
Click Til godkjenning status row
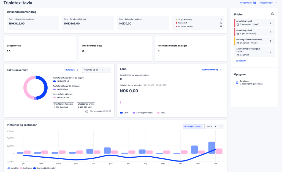tap(199, 20)
